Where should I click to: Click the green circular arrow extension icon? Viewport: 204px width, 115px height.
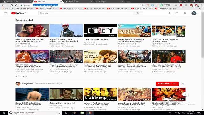[161, 5]
